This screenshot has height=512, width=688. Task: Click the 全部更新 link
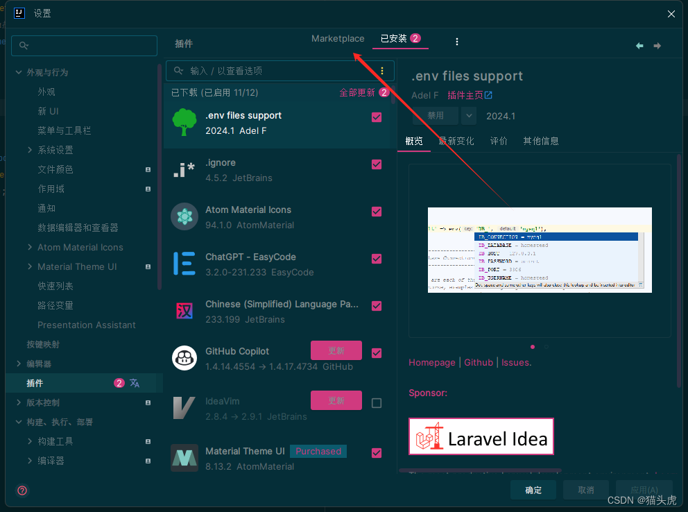tap(357, 92)
